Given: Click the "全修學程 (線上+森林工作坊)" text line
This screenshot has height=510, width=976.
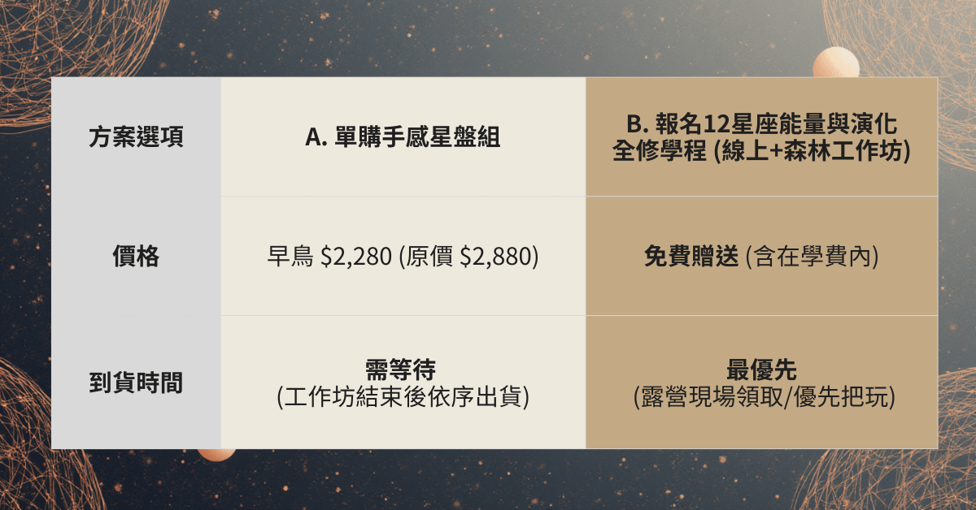Looking at the screenshot, I should point(761,151).
